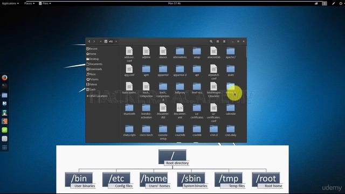This screenshot has width=345, height=194.
Task: Select the bluetooth folder
Action: [x=129, y=109]
